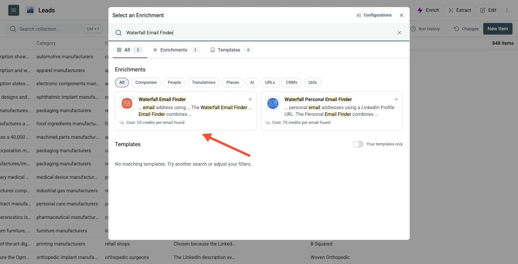518x264 pixels.
Task: Select the All filter chip
Action: click(122, 82)
